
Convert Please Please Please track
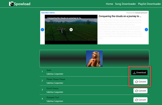click(x=140, y=82)
